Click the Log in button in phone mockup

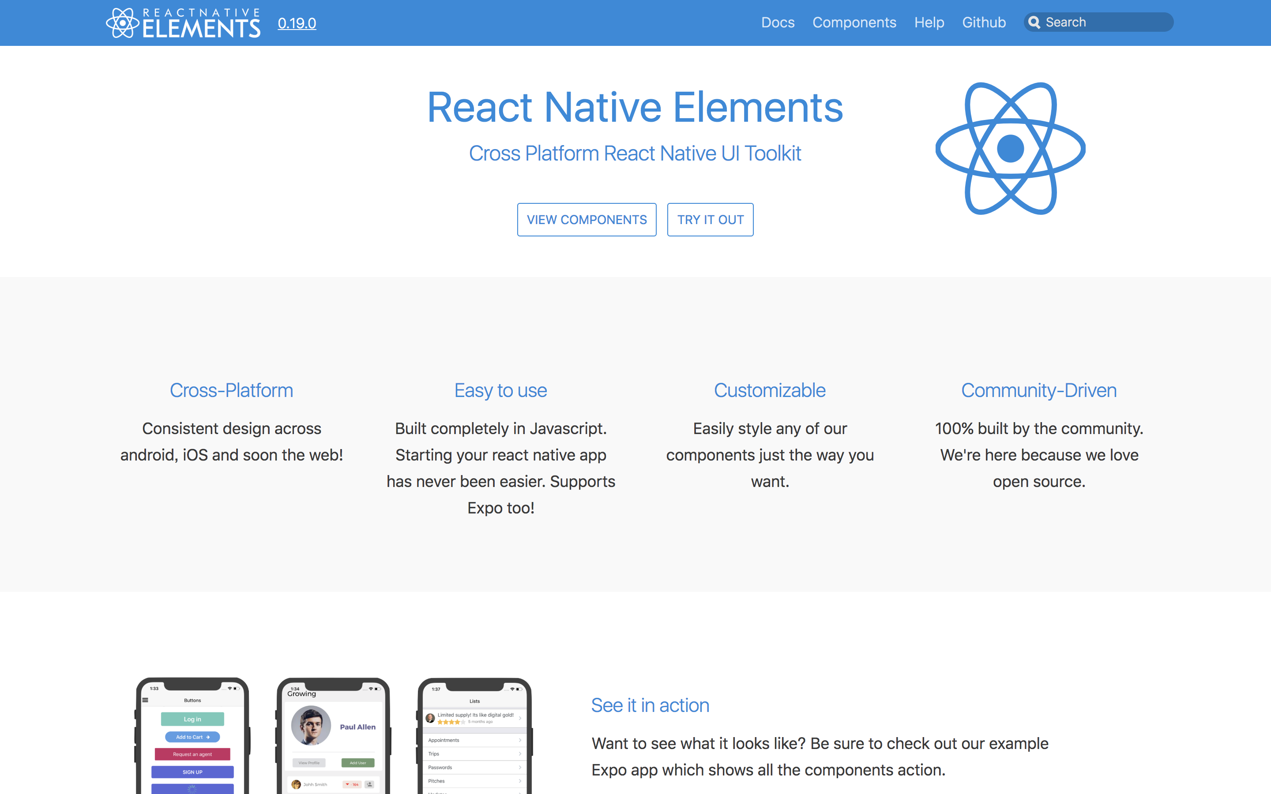point(192,719)
